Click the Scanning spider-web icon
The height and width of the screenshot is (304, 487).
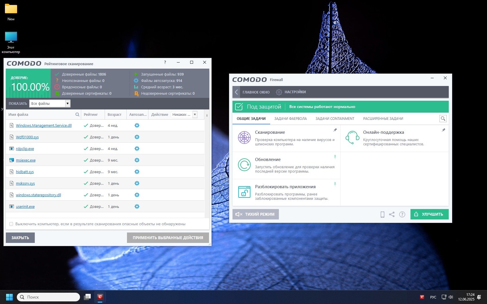tap(244, 138)
